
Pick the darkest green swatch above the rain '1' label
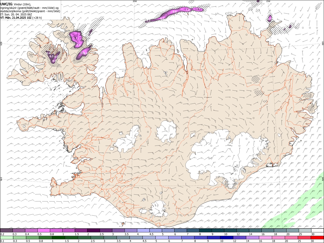(x=58, y=237)
